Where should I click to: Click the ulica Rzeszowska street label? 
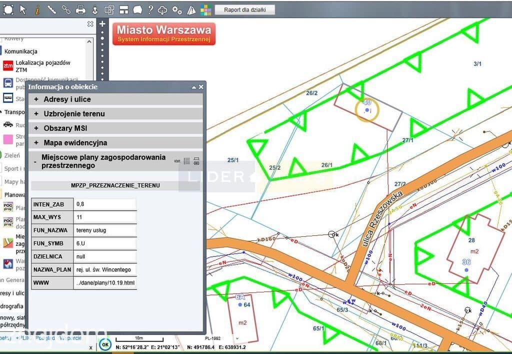[382, 219]
